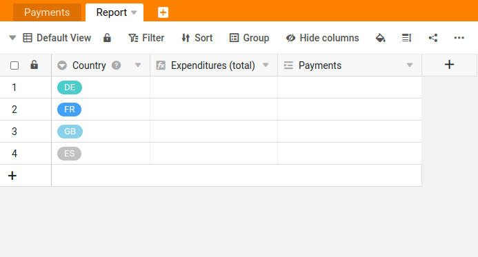
Task: Expand the Country column dropdown arrow
Action: [x=138, y=65]
